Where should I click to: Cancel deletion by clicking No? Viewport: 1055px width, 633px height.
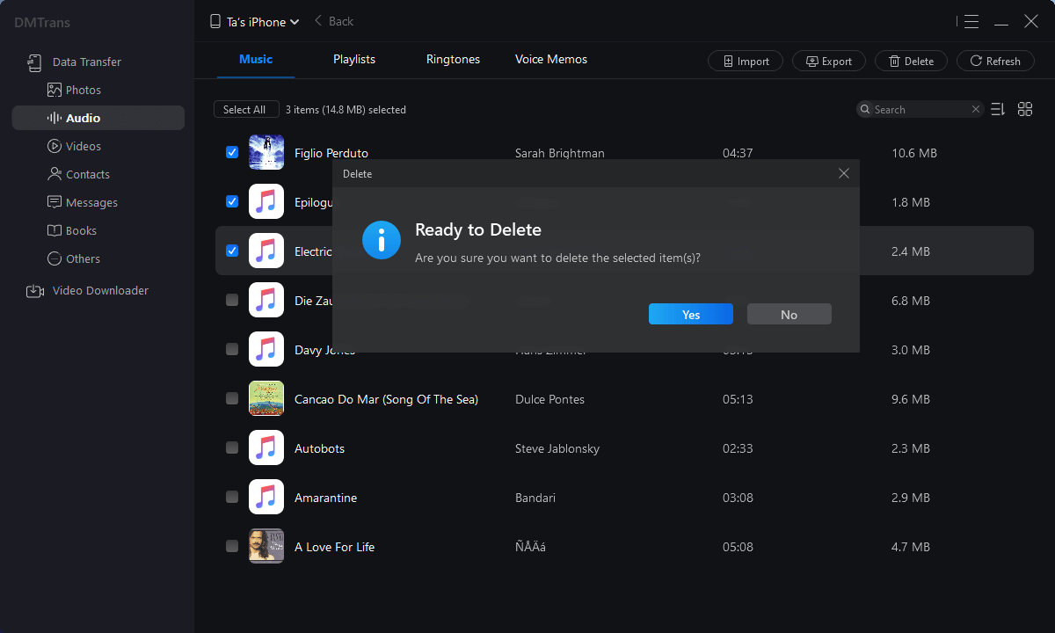click(x=789, y=315)
